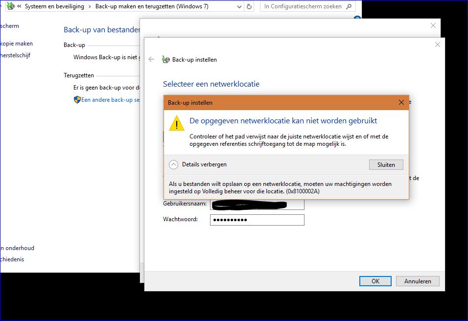Viewport: 468px width, 321px height.
Task: Collapse details with the Details verbergen chevron
Action: [173, 165]
